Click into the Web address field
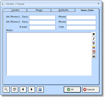The height and width of the screenshot is (98, 105). pyautogui.click(x=81, y=28)
